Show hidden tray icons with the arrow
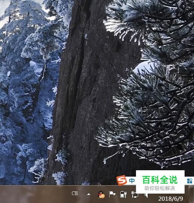 click(x=89, y=194)
